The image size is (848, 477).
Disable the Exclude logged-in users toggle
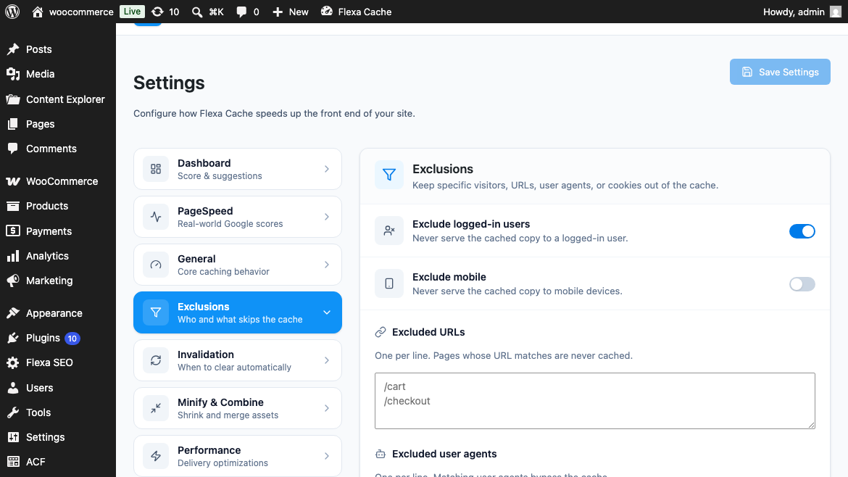[802, 231]
